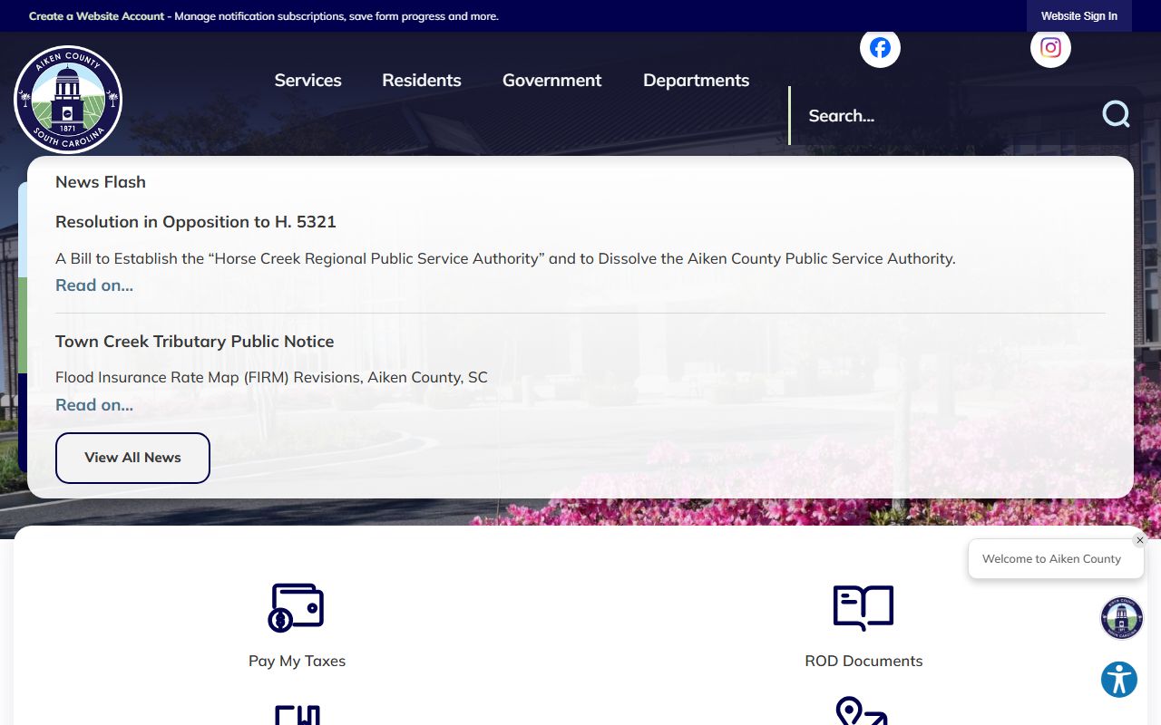Click the Aiken County seal logo in header

(x=68, y=100)
